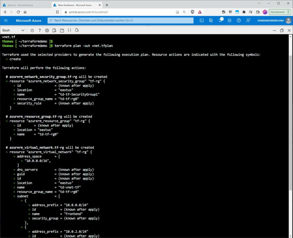Restart Cloud Shell with power icon
This screenshot has width=293, height=238.
point(32,30)
